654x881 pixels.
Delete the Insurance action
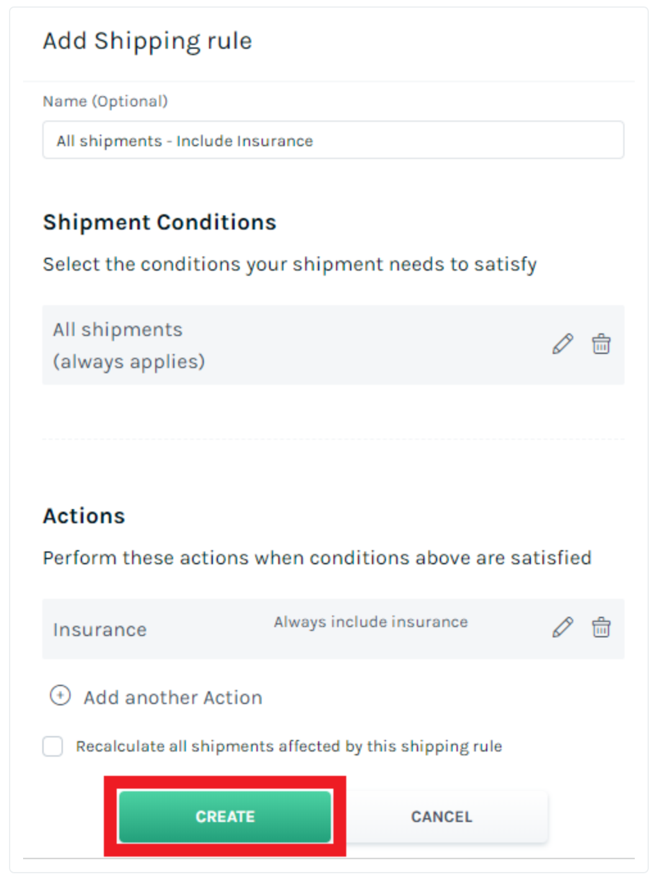(x=601, y=627)
